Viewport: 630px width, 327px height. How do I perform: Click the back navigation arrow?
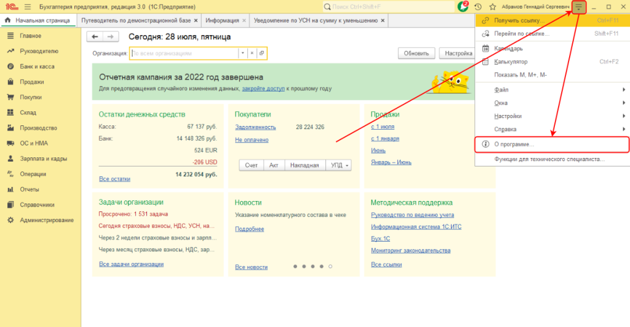click(x=95, y=36)
